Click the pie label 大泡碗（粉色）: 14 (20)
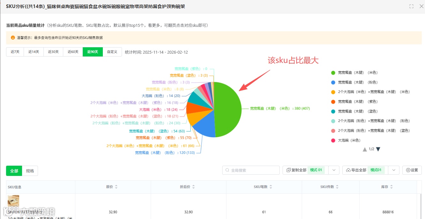The height and width of the screenshot is (219, 425). (x=161, y=96)
